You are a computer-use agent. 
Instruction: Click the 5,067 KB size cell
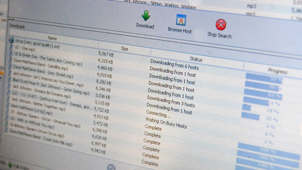click(106, 54)
